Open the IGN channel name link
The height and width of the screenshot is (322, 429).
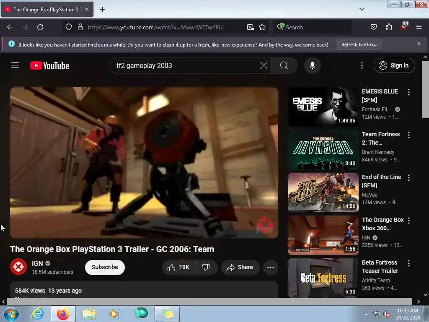tap(37, 263)
